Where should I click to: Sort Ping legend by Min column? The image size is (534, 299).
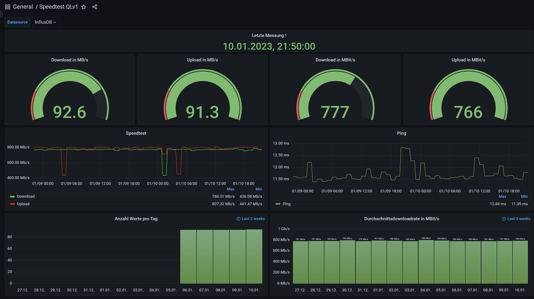click(x=524, y=196)
